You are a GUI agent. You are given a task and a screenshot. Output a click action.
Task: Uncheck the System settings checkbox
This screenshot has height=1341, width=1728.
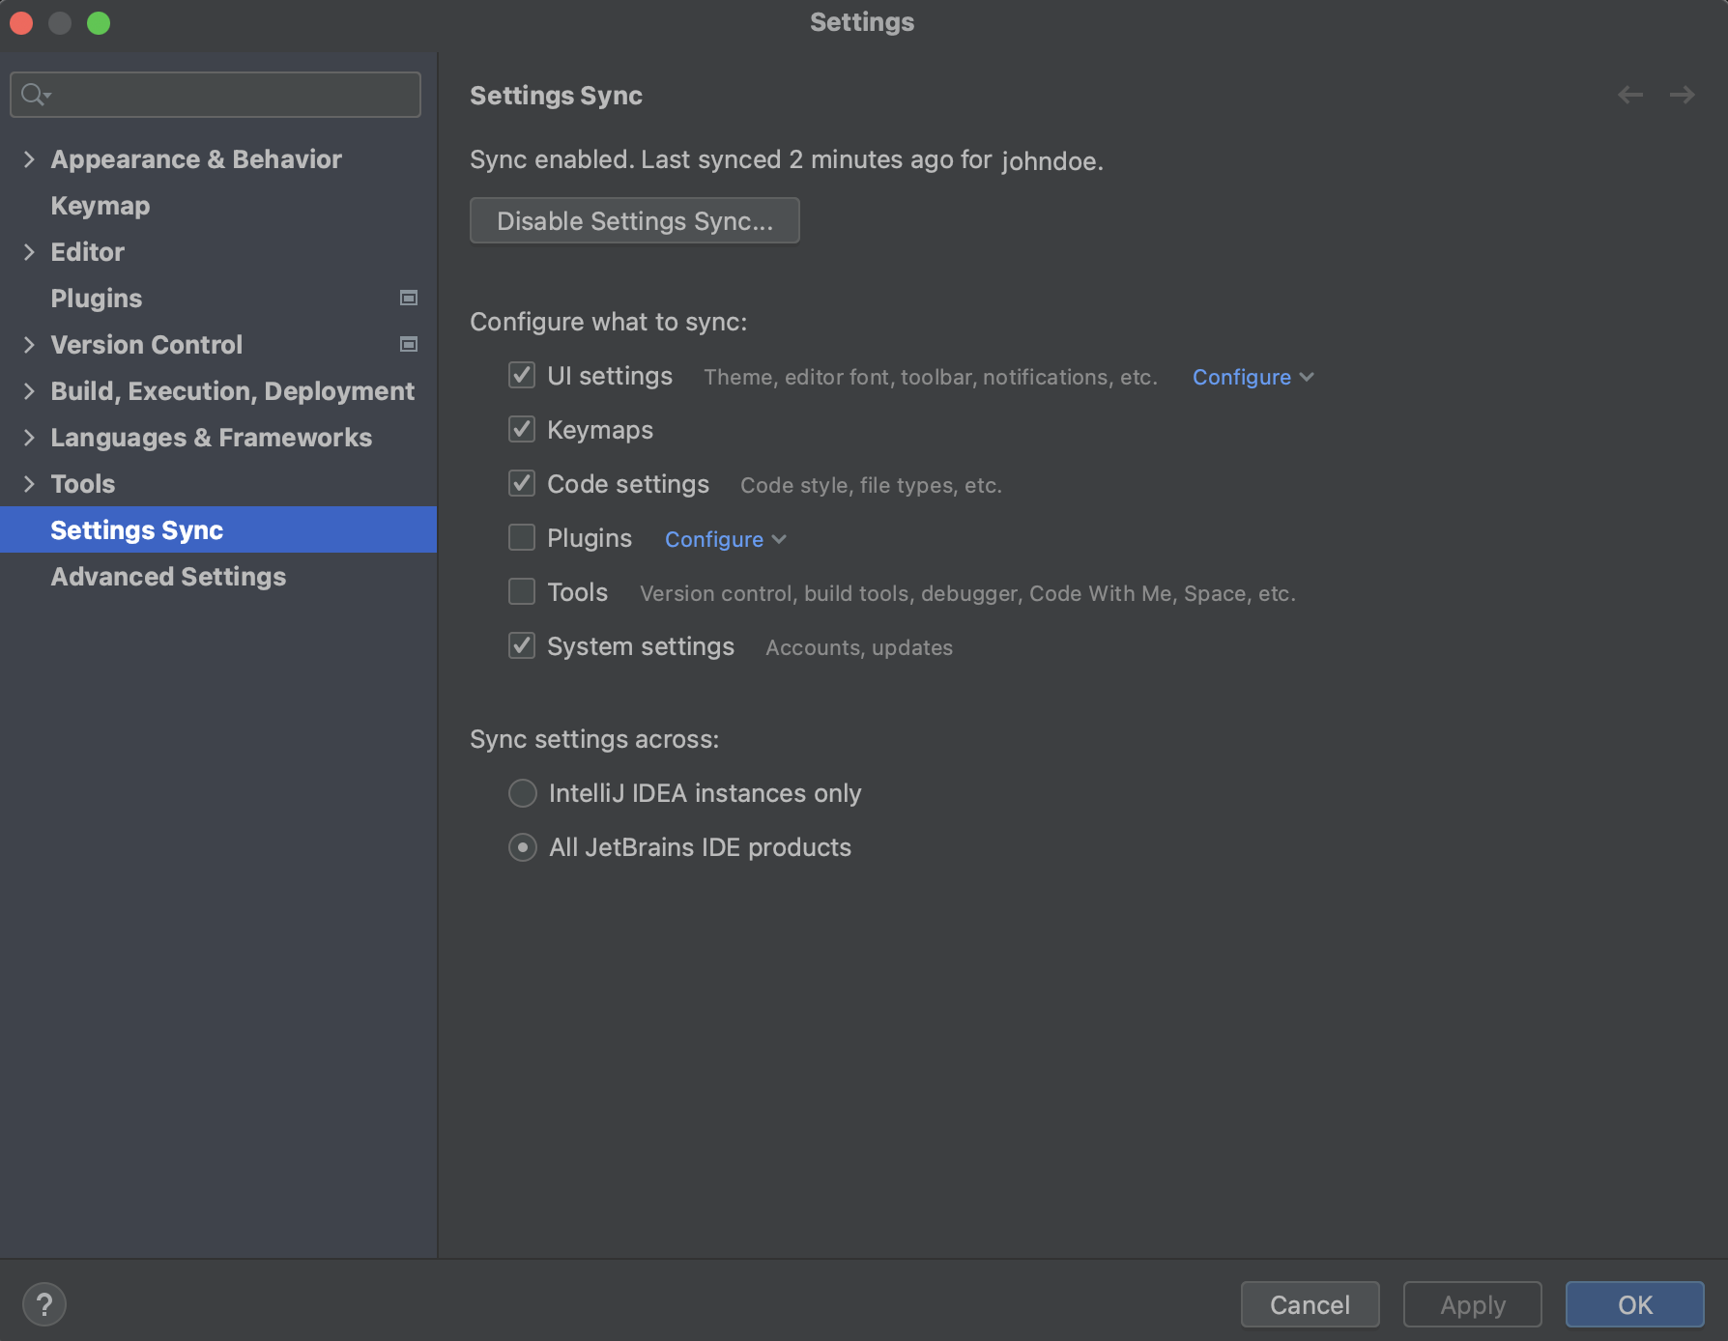click(521, 645)
